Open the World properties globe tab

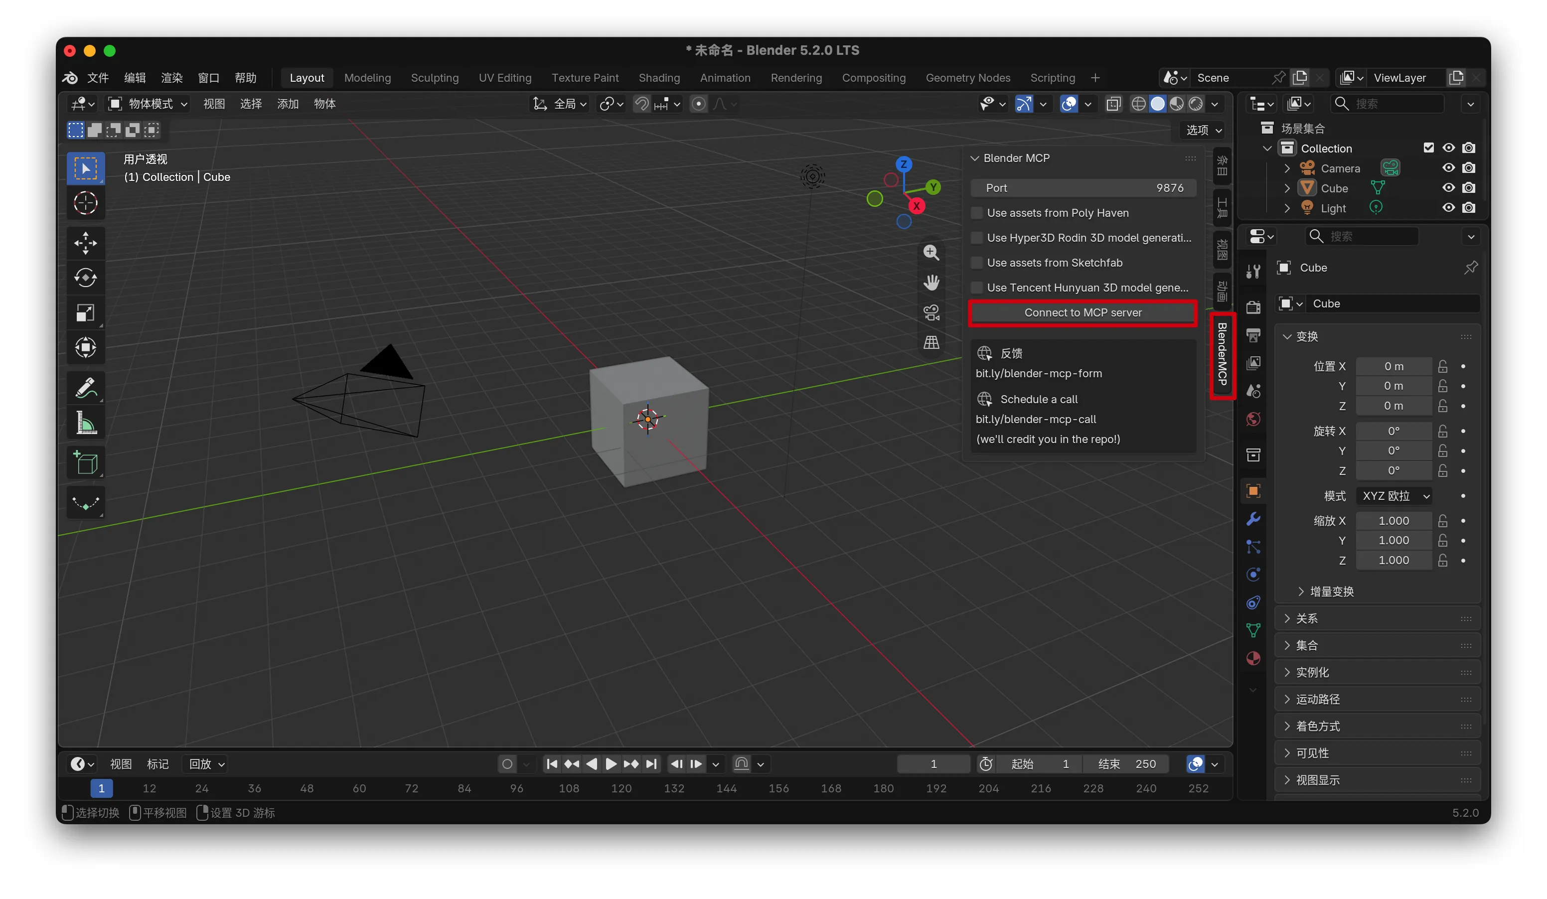pyautogui.click(x=1253, y=419)
